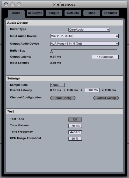Click the 50 % CPU Usage Threshold field
The height and width of the screenshot is (178, 129).
[75, 139]
